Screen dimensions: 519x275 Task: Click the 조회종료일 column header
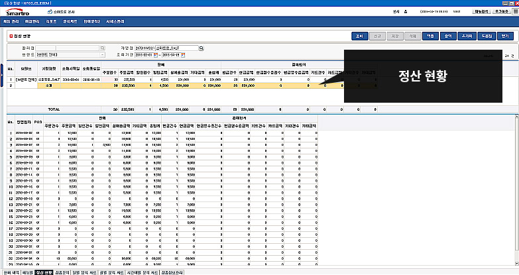[x=91, y=69]
